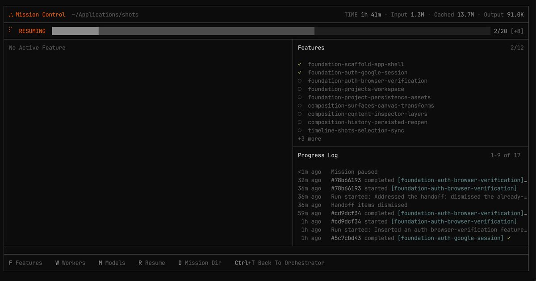The height and width of the screenshot is (281, 536).
Task: Open Workers view in bottom bar
Action: (70, 263)
